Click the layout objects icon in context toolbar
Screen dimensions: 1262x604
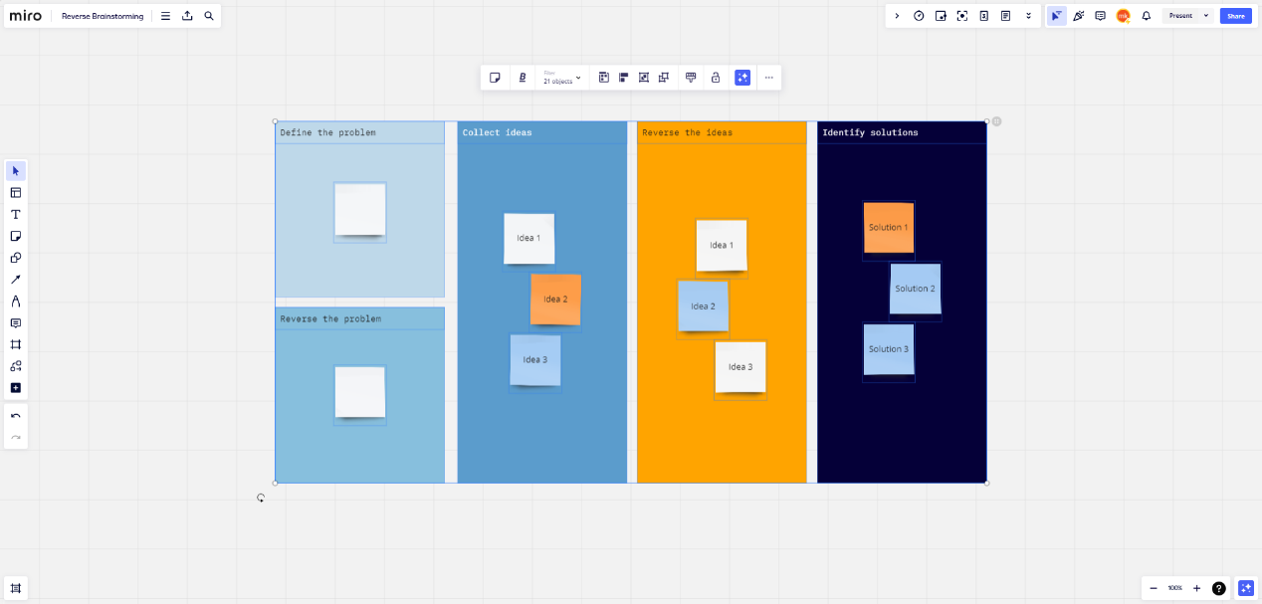coord(603,78)
